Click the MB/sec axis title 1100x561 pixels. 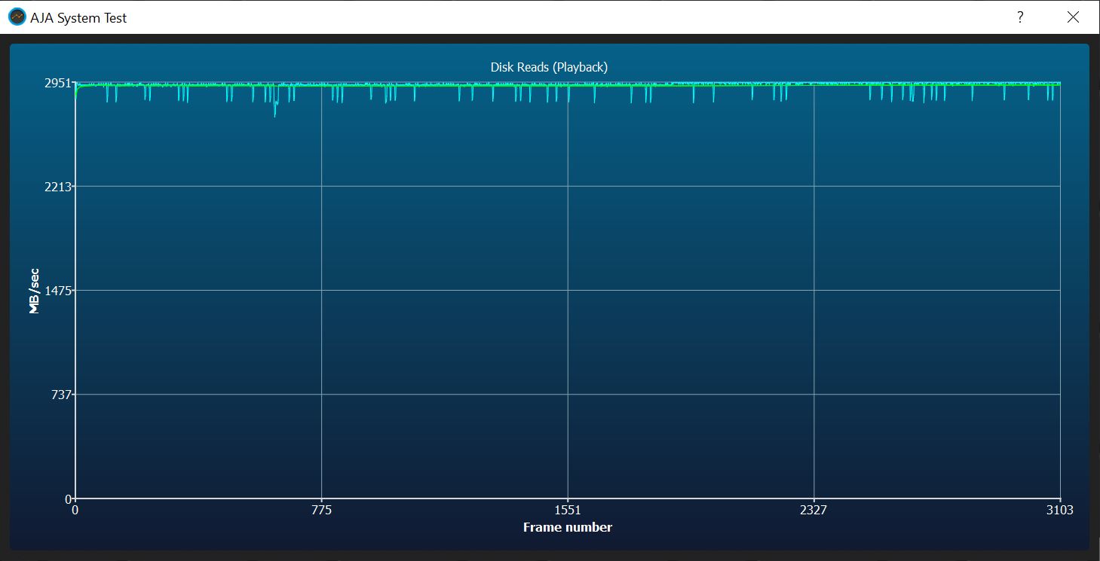tap(34, 291)
